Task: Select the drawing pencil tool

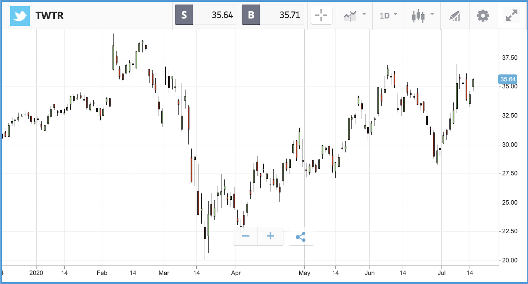Action: point(455,15)
